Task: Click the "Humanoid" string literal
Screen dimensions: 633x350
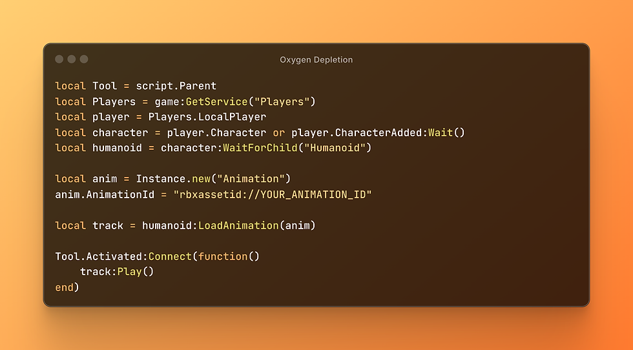Action: (x=335, y=148)
